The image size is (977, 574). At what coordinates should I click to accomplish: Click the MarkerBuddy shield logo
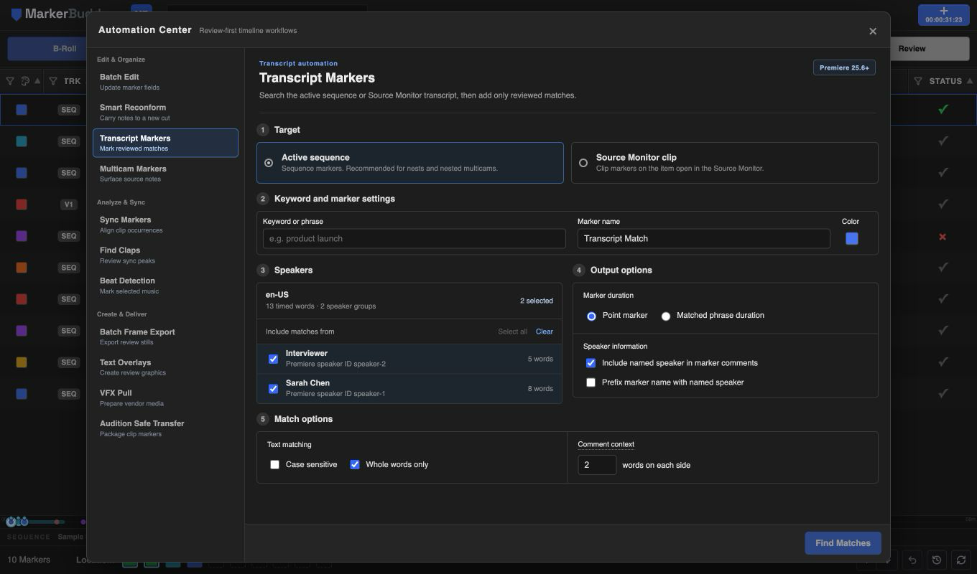click(17, 14)
